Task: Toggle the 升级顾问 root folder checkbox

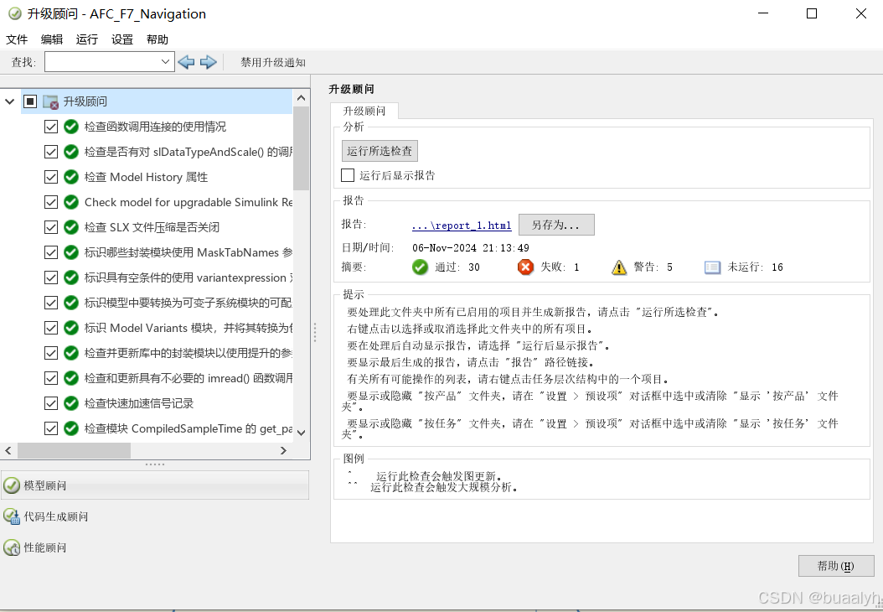Action: tap(30, 101)
